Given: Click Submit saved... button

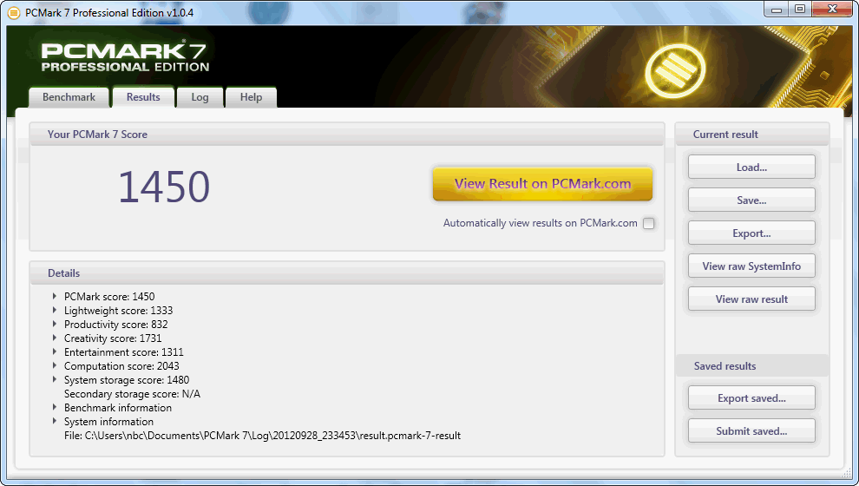Looking at the screenshot, I should click(751, 430).
